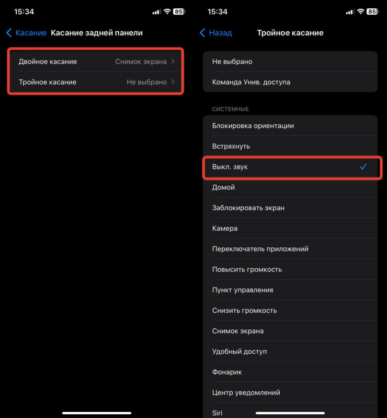Choose the Фонарик action
This screenshot has width=387, height=418.
290,372
